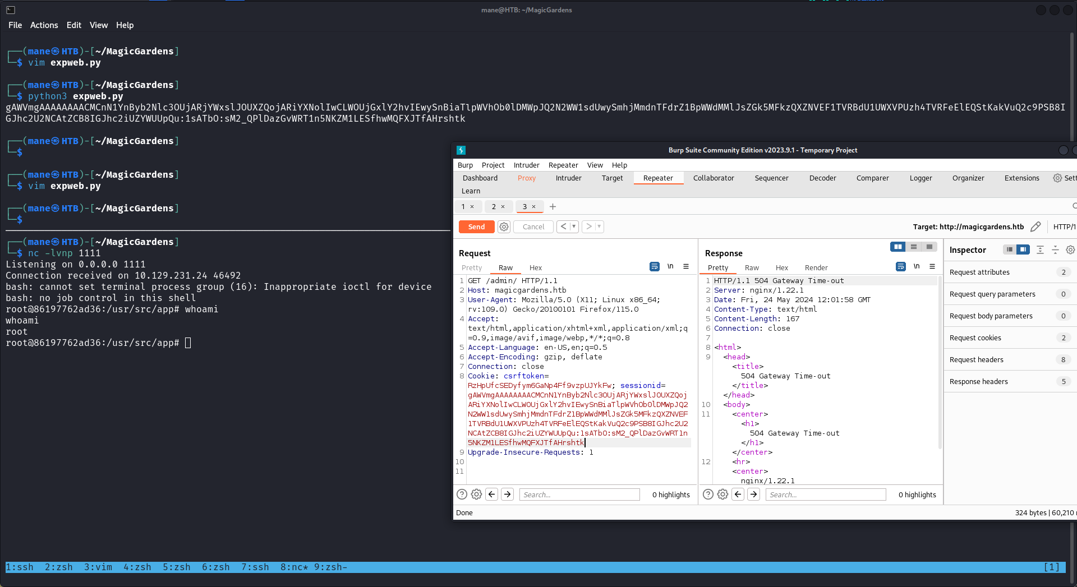Toggle word wrap in Request editor

point(655,267)
